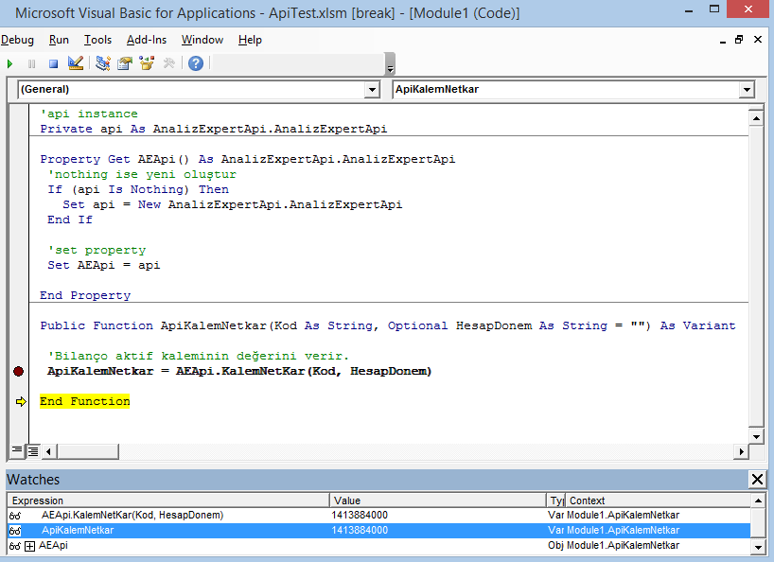Restore the inner code window

739,40
